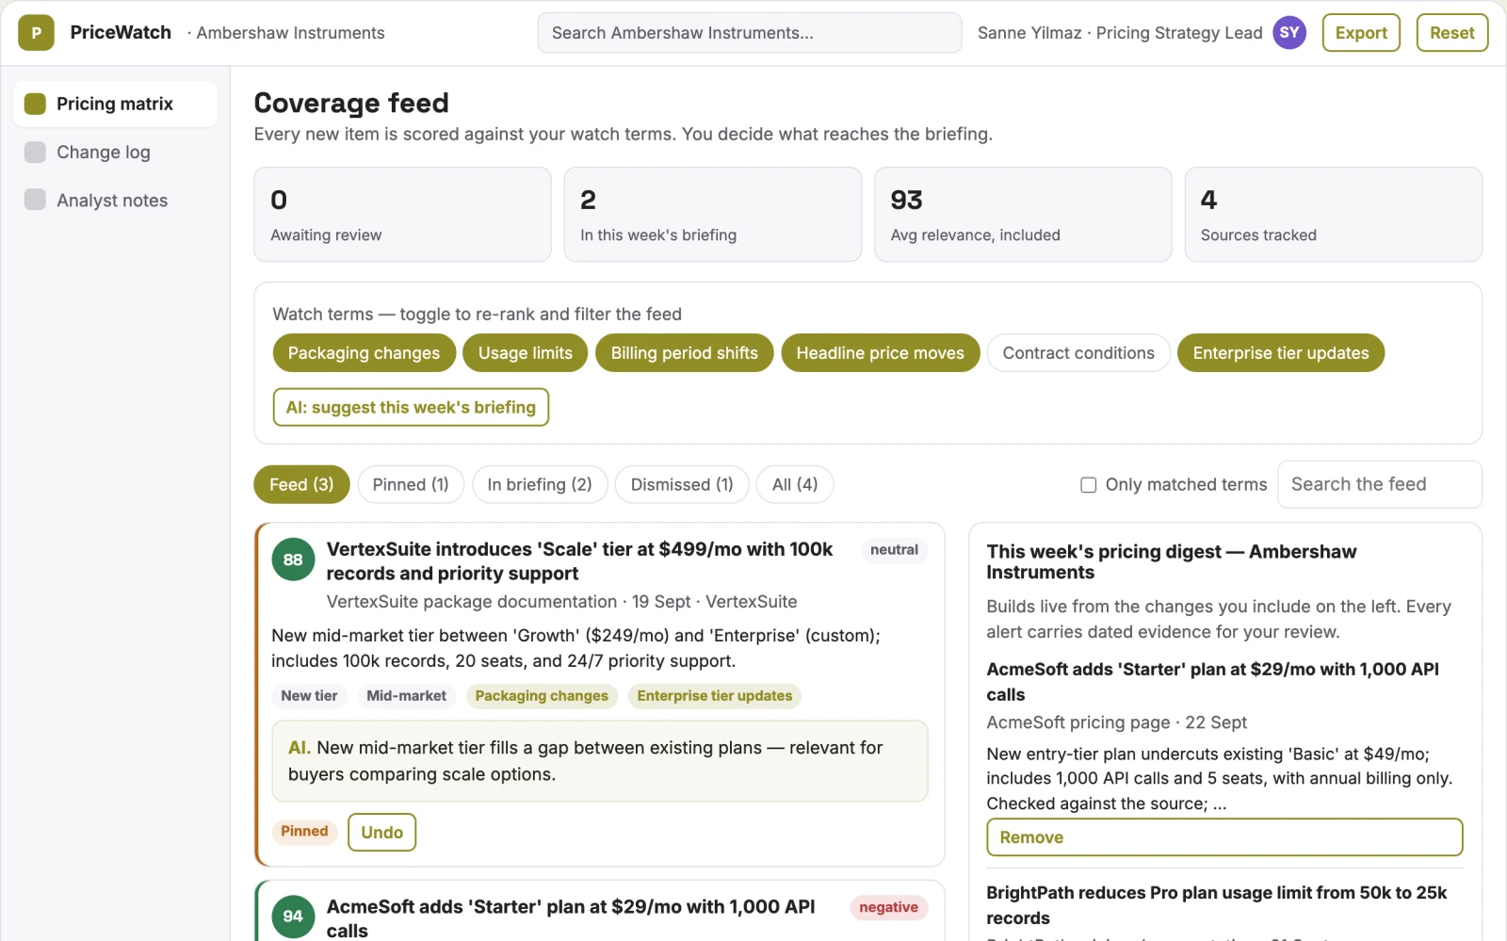Toggle the Enterprise tier updates watch term
The image size is (1507, 941).
(1281, 353)
